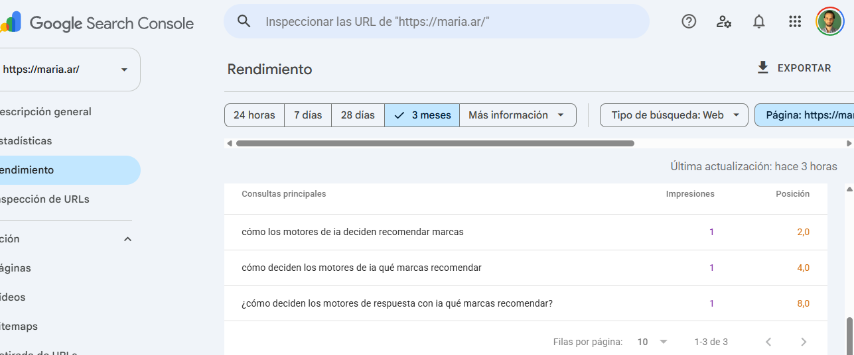
Task: Open the Google apps grid
Action: 795,21
